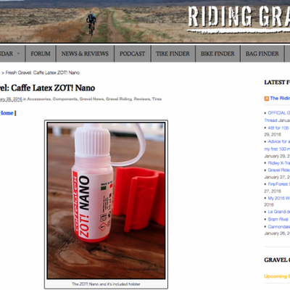
Task: Click the Tires category link
Action: (x=157, y=99)
